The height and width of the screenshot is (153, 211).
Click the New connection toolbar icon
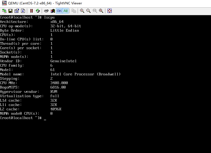(4, 11)
